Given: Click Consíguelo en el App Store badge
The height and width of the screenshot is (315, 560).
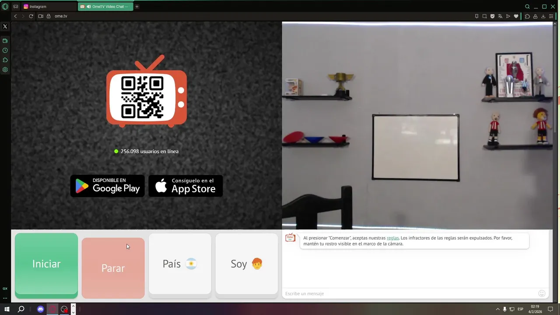Looking at the screenshot, I should [185, 186].
